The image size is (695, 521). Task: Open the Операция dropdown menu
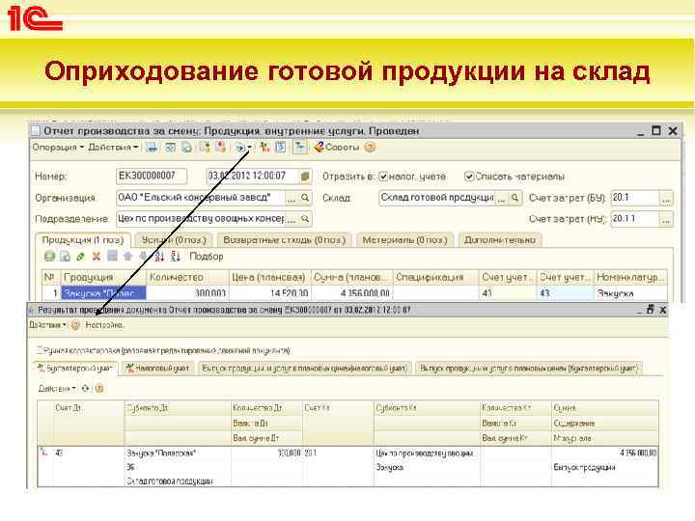pos(58,147)
